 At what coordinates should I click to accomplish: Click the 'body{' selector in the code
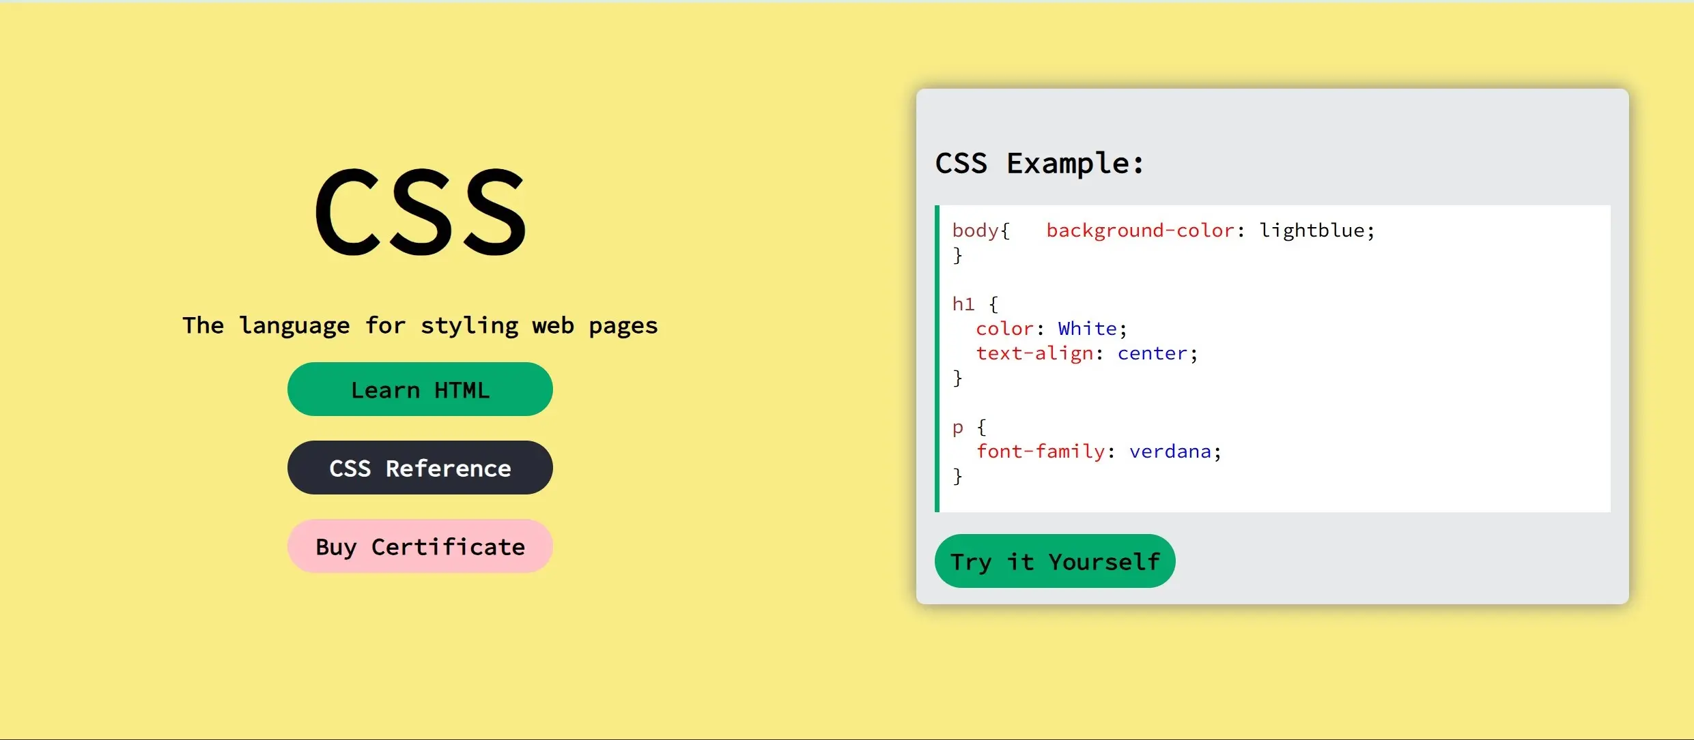click(x=981, y=231)
